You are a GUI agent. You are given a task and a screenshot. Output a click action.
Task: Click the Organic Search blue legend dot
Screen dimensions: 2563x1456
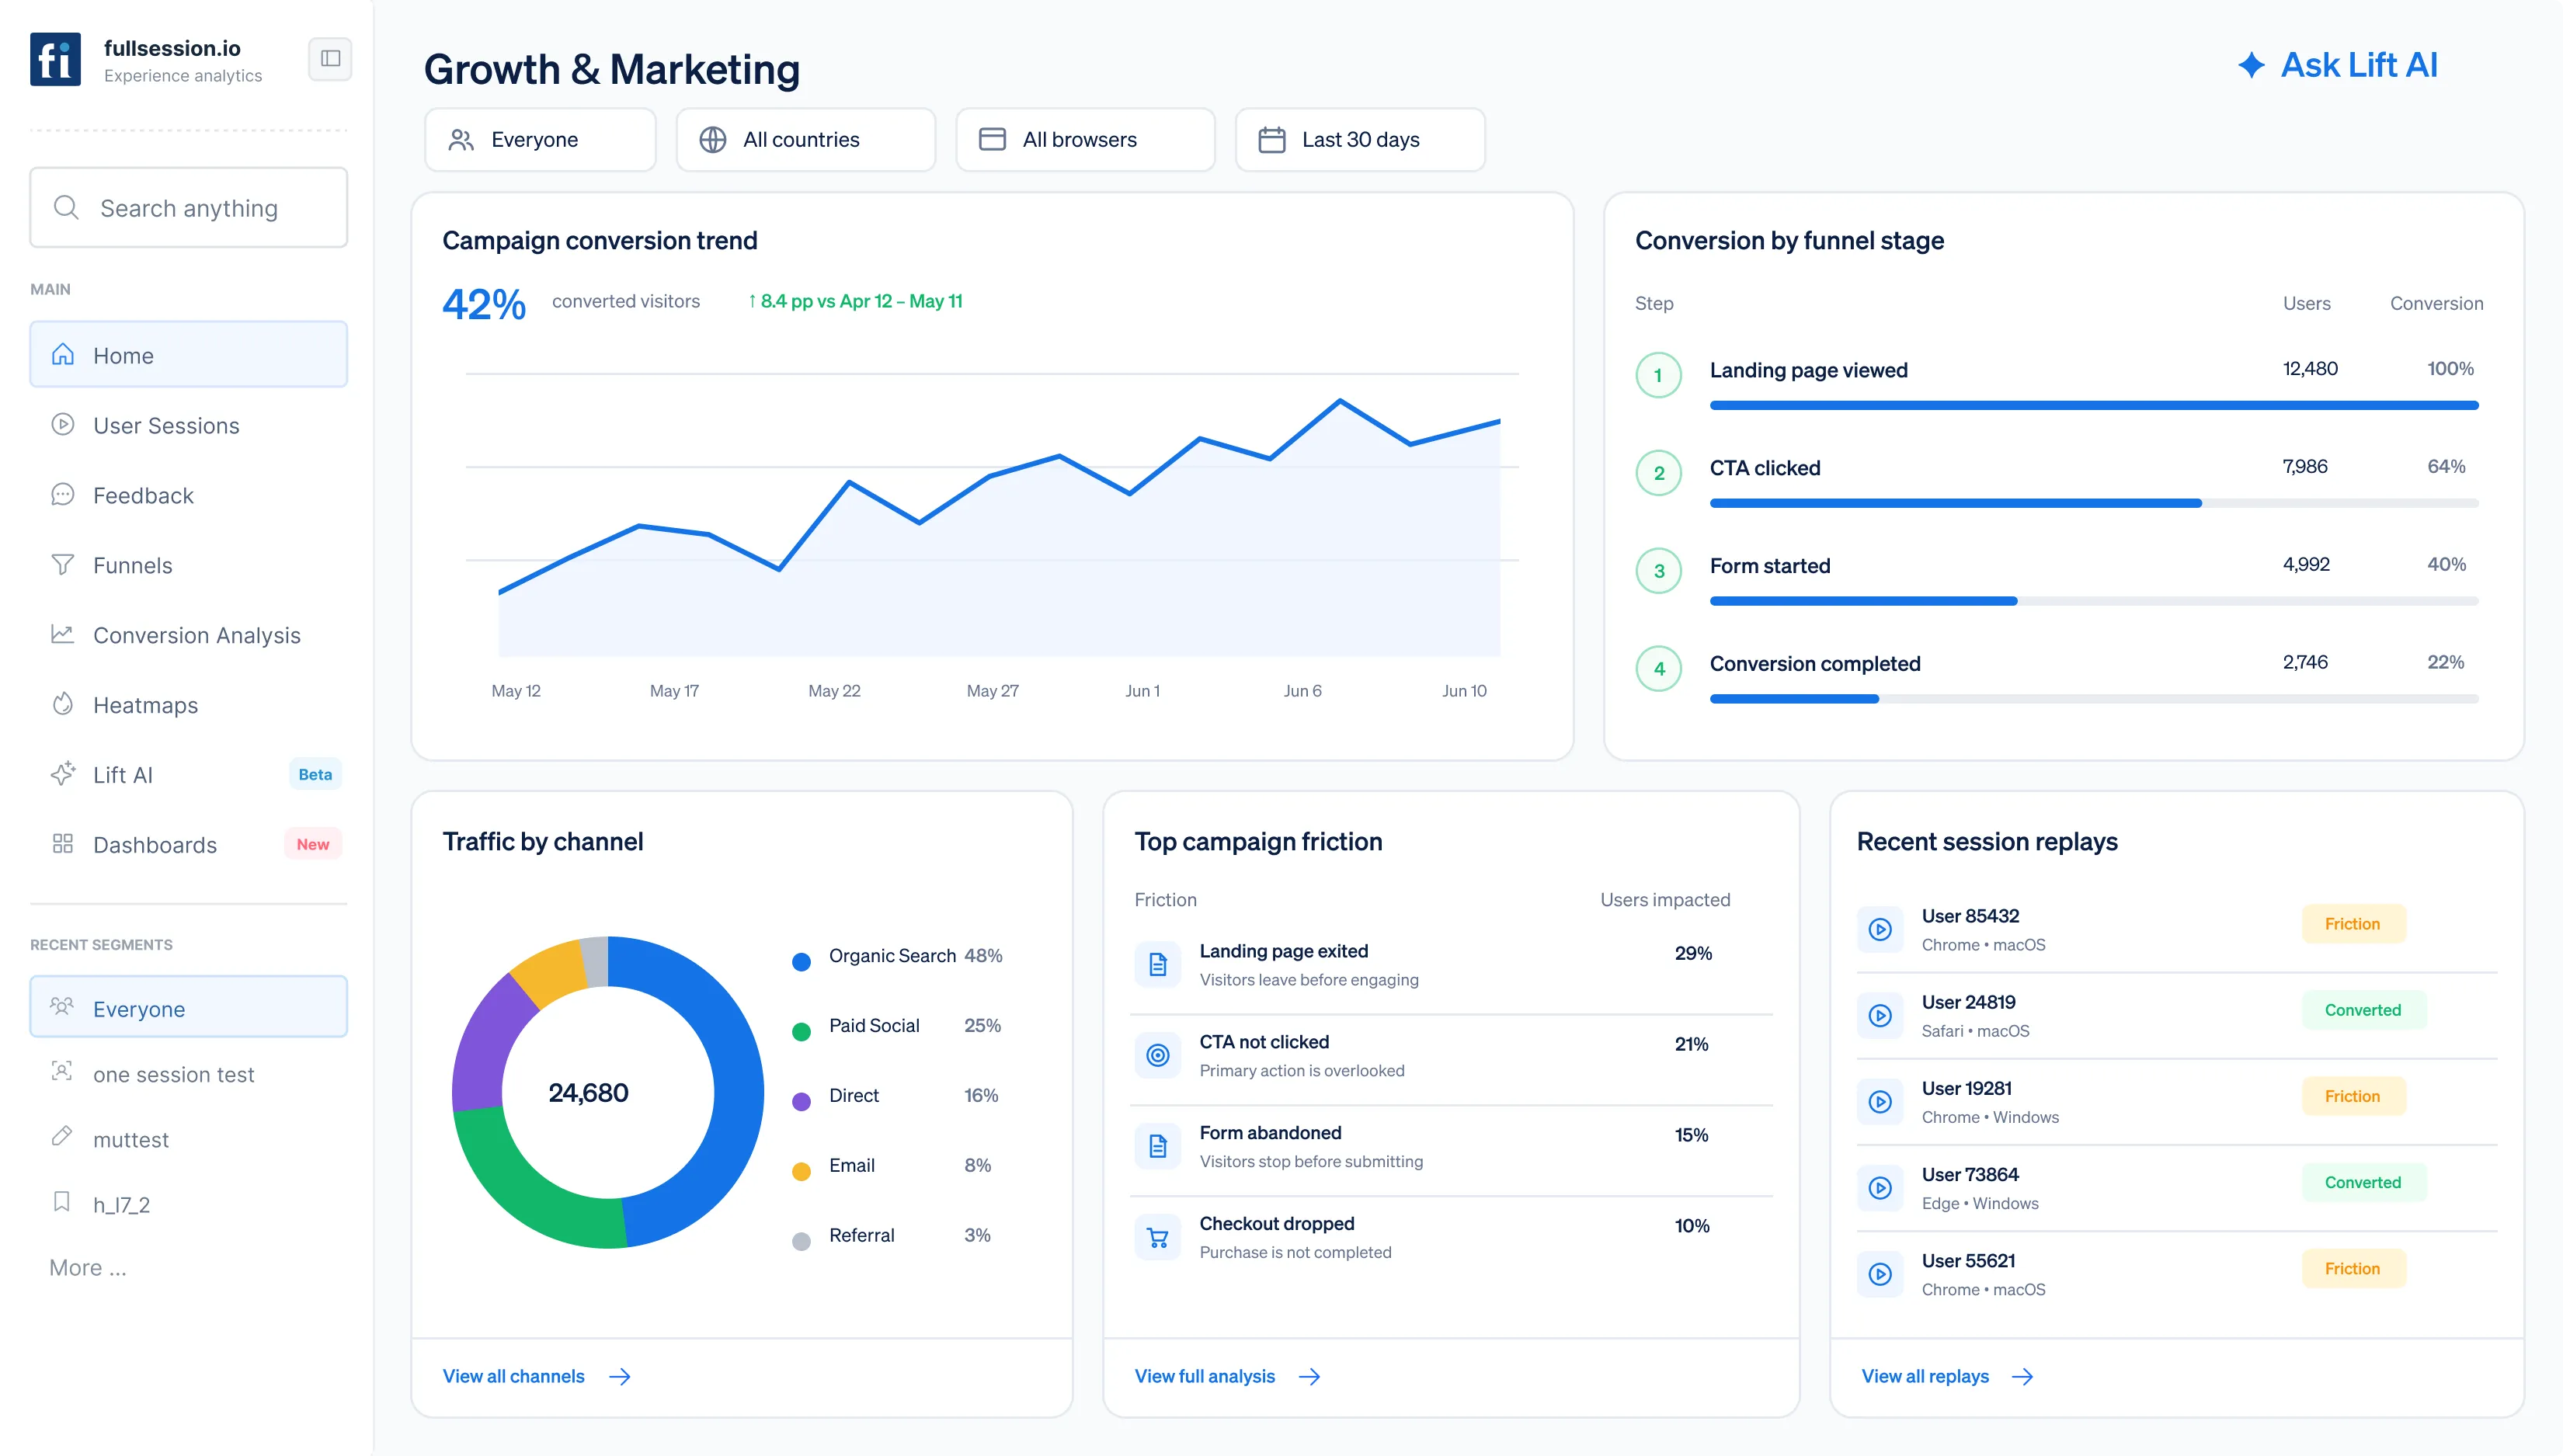801,962
